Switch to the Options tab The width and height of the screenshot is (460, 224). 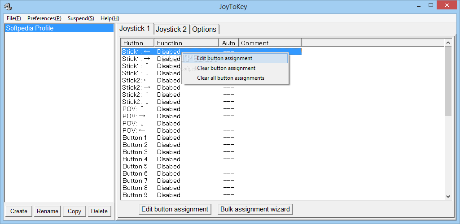[x=204, y=29]
